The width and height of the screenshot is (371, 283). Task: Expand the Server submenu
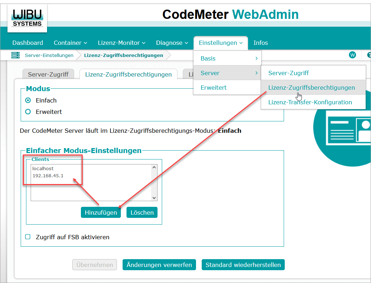click(x=227, y=73)
